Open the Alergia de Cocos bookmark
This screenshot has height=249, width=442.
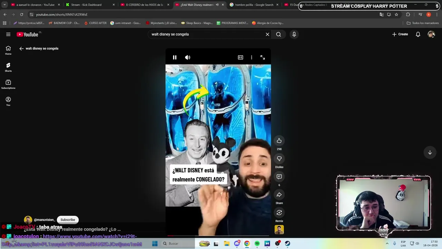[x=268, y=23]
